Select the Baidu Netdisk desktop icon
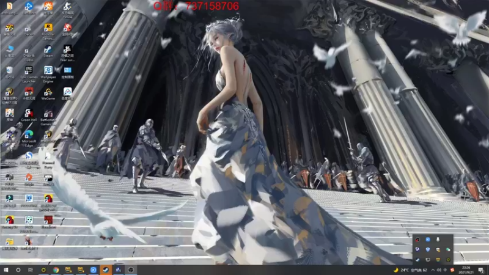This screenshot has height=275, width=489. [x=67, y=94]
